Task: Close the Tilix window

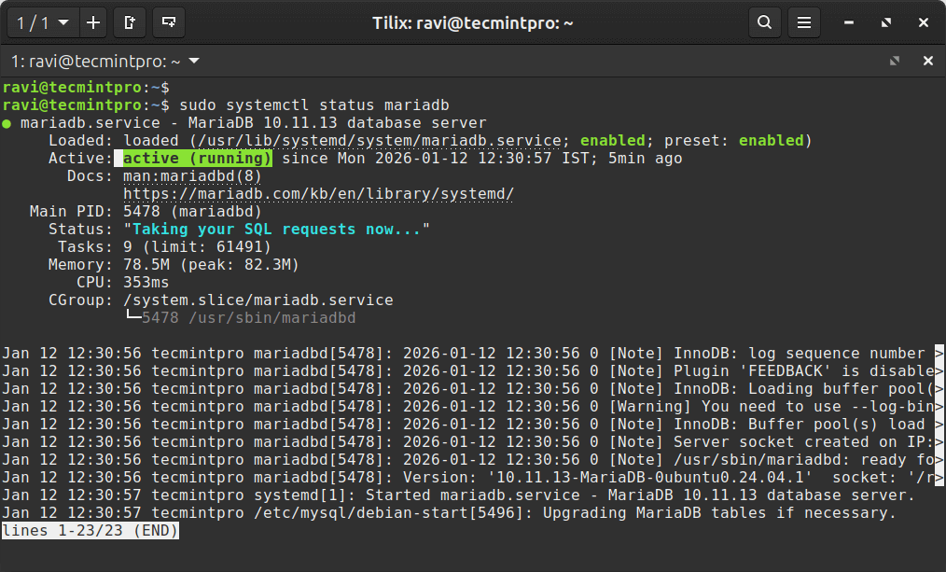Action: pyautogui.click(x=922, y=21)
